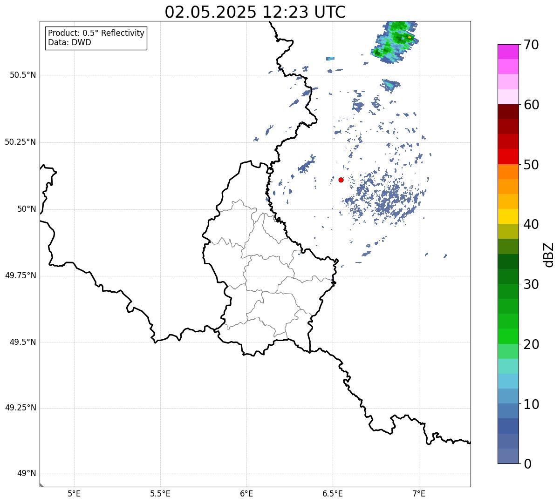Click the 7°E longitude label
Image resolution: width=560 pixels, height=503 pixels.
(419, 494)
